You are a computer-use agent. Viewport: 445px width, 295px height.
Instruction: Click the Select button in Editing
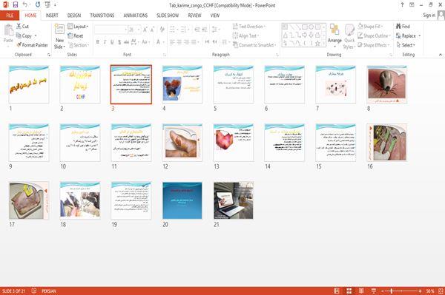[x=406, y=45]
